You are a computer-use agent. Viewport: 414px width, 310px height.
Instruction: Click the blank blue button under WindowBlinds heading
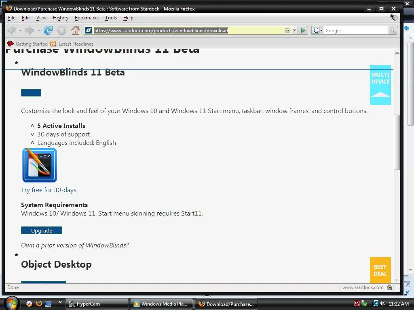pyautogui.click(x=31, y=92)
